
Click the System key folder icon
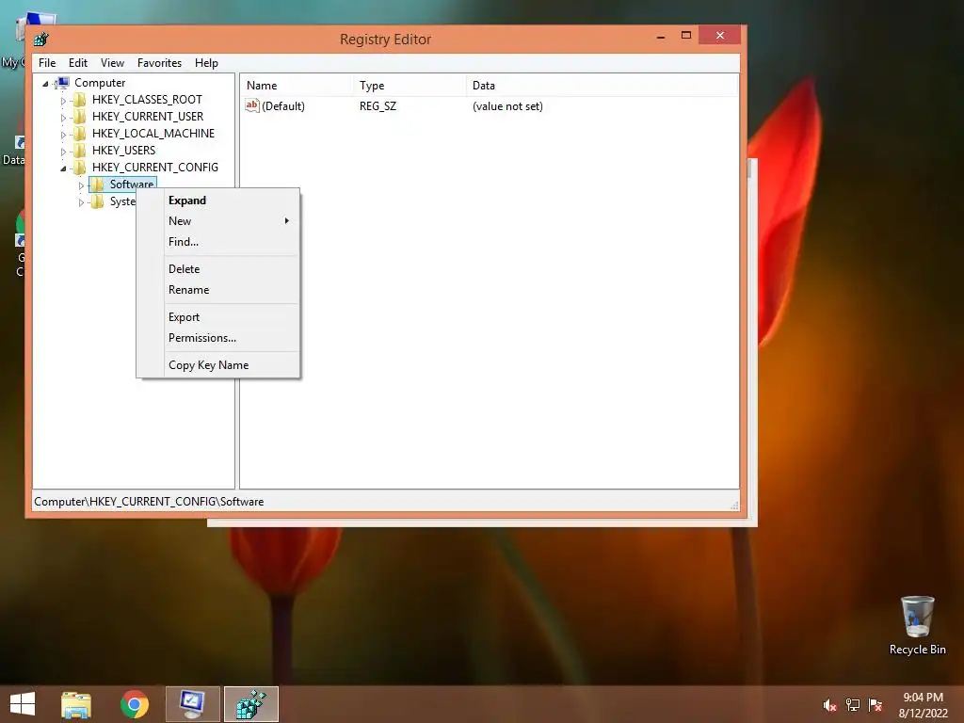click(97, 201)
